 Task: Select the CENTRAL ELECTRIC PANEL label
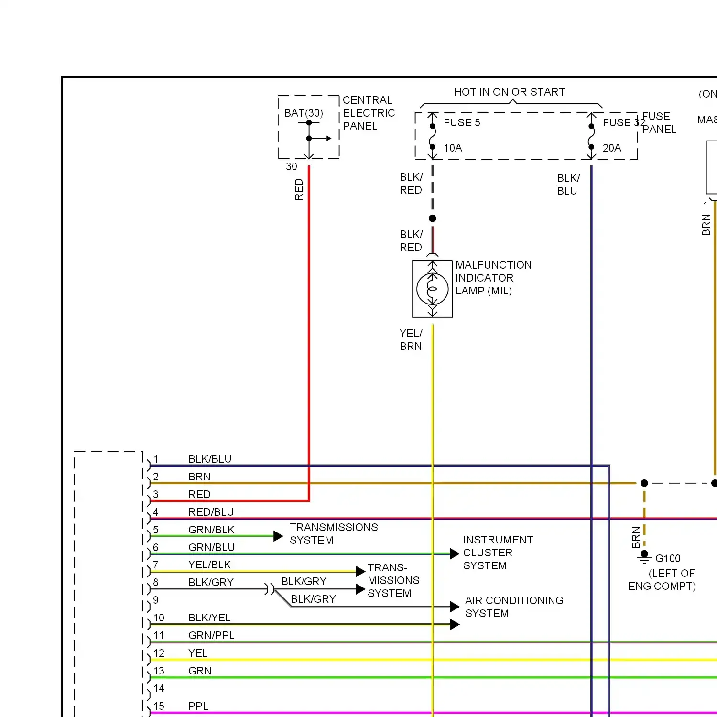point(369,113)
